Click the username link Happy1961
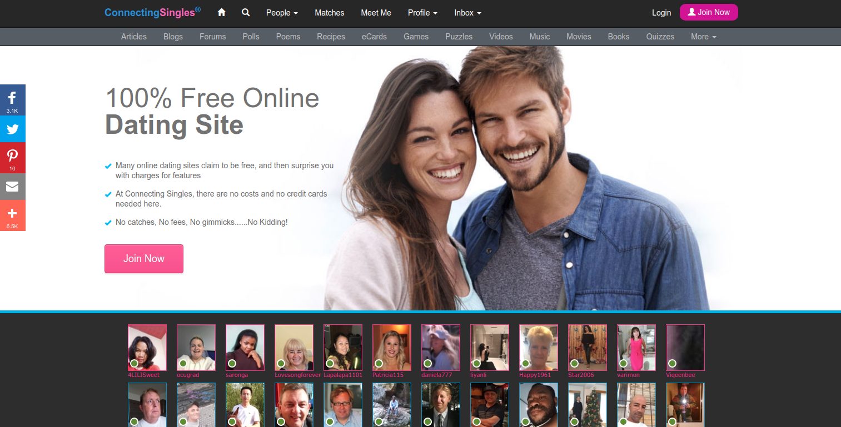Image resolution: width=841 pixels, height=427 pixels. [535, 375]
